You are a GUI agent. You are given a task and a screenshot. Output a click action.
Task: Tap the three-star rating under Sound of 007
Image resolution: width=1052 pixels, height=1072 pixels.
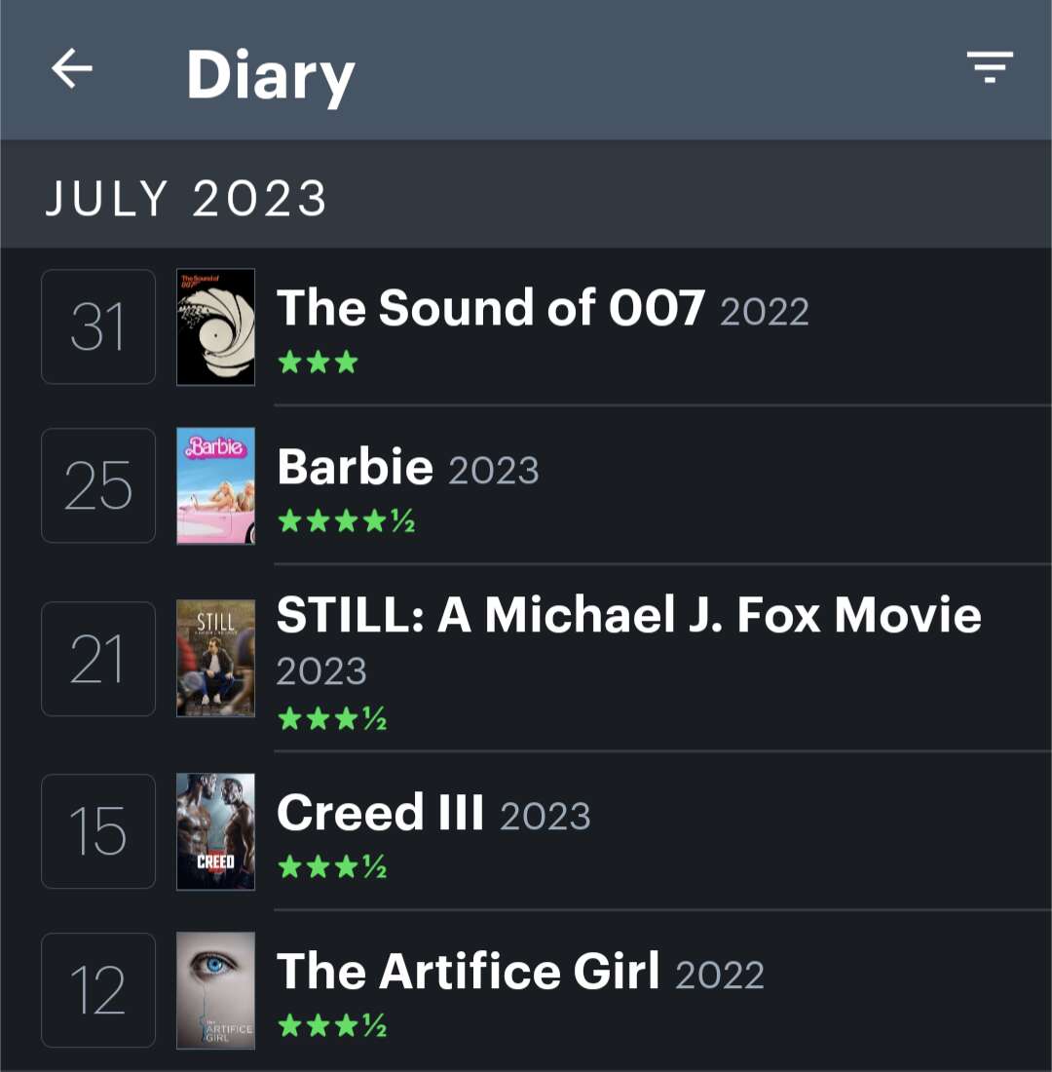coord(318,364)
